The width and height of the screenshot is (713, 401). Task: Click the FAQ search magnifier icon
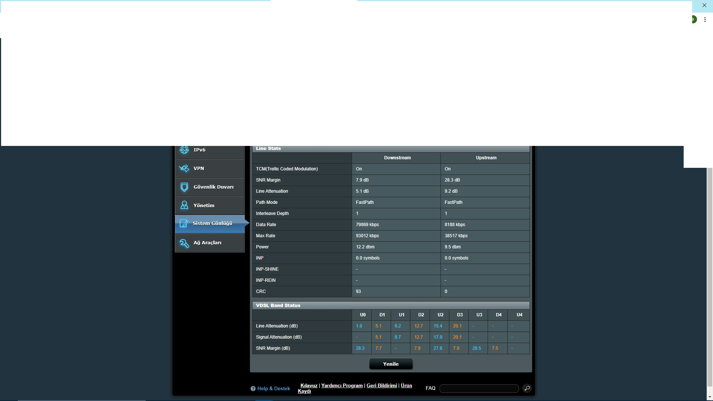(x=527, y=388)
